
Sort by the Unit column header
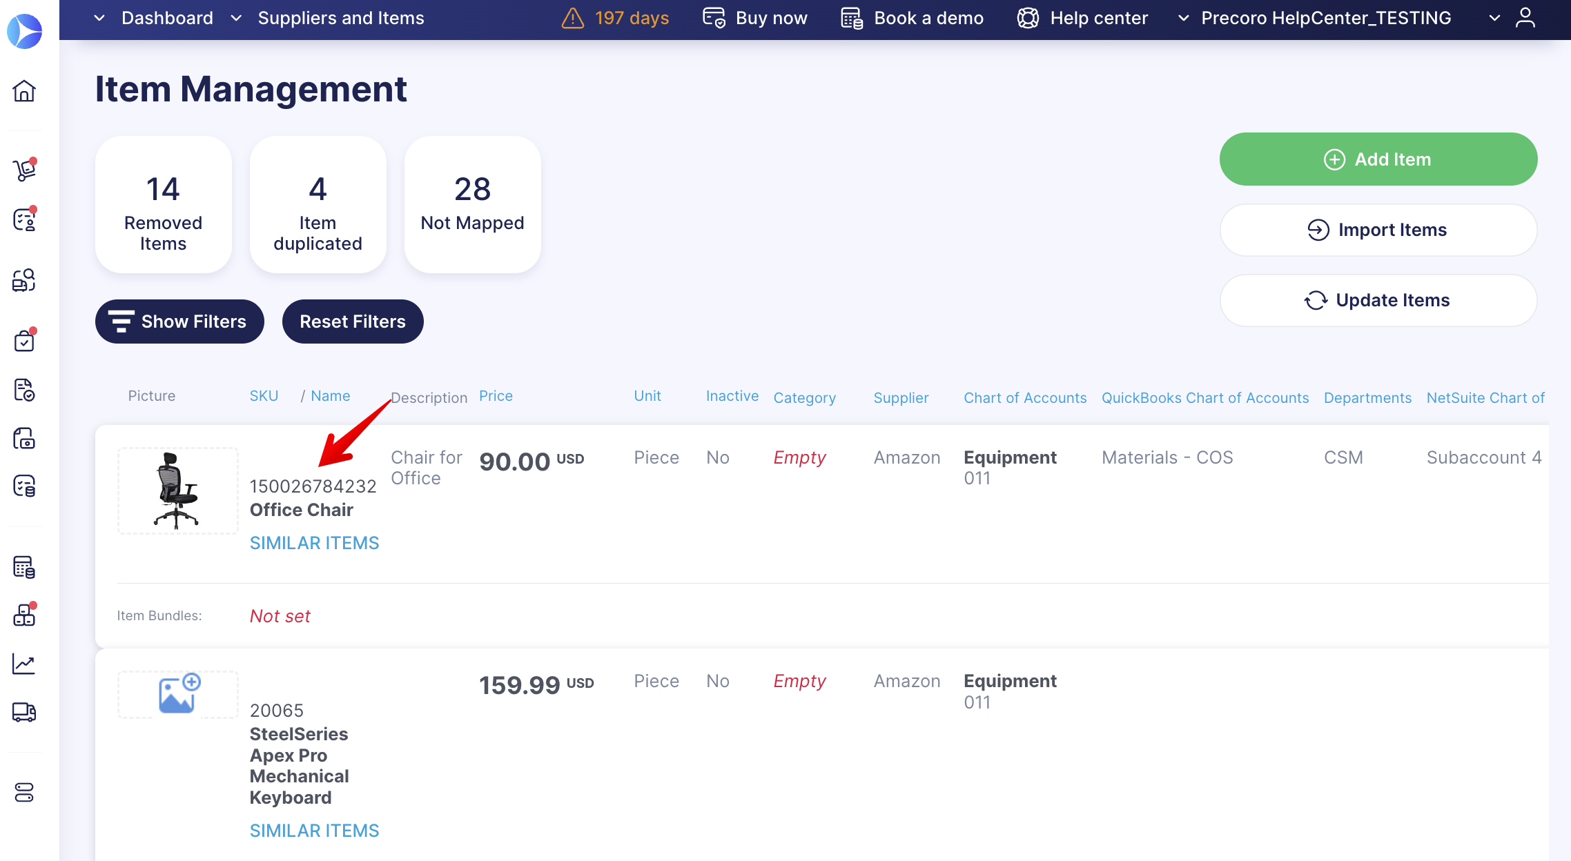[647, 396]
